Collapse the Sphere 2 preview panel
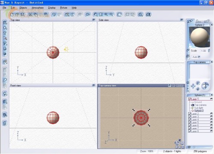The image size is (214, 154). click(x=211, y=25)
